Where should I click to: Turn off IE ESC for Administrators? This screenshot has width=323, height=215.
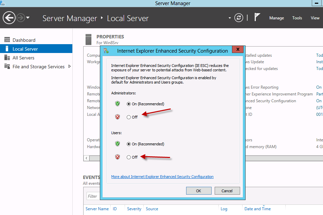click(x=129, y=117)
